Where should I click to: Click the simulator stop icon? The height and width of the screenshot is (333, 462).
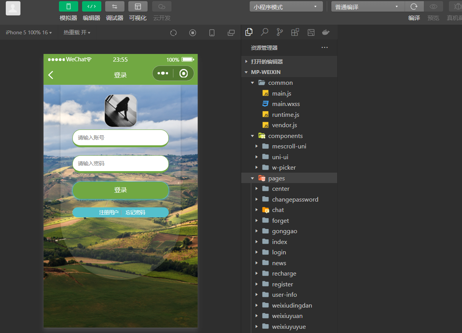pos(193,33)
